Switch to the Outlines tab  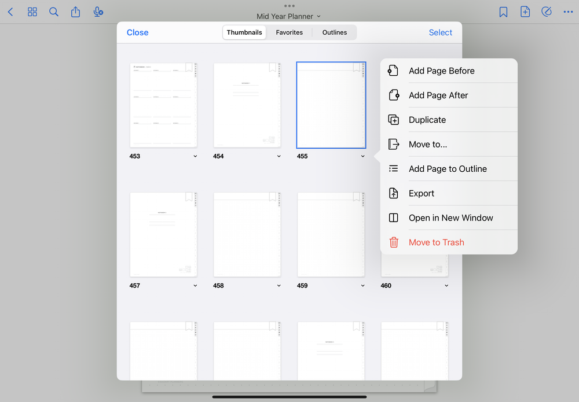(335, 32)
